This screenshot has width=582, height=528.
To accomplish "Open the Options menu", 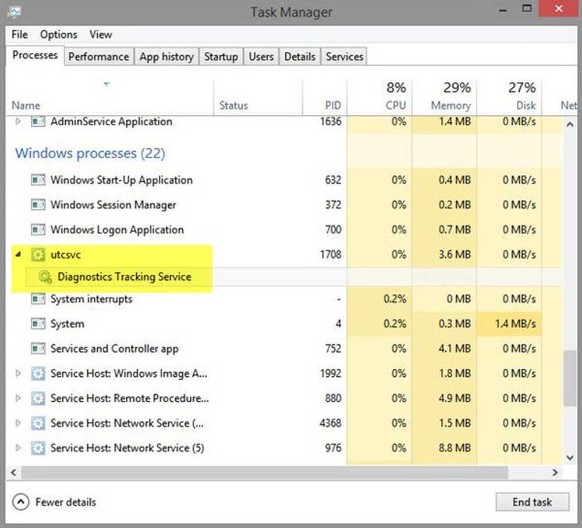I will [x=59, y=35].
